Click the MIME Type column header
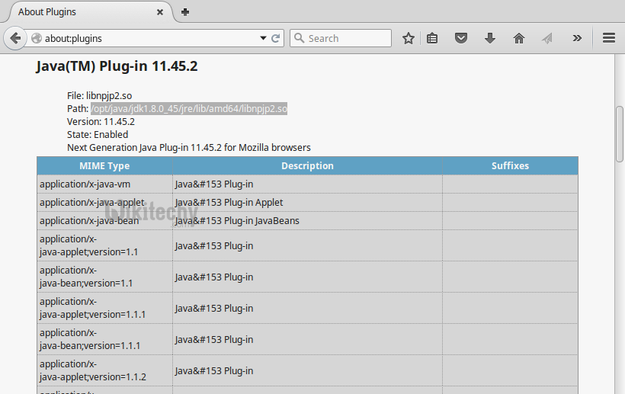Viewport: 625px width, 394px height. [x=104, y=165]
